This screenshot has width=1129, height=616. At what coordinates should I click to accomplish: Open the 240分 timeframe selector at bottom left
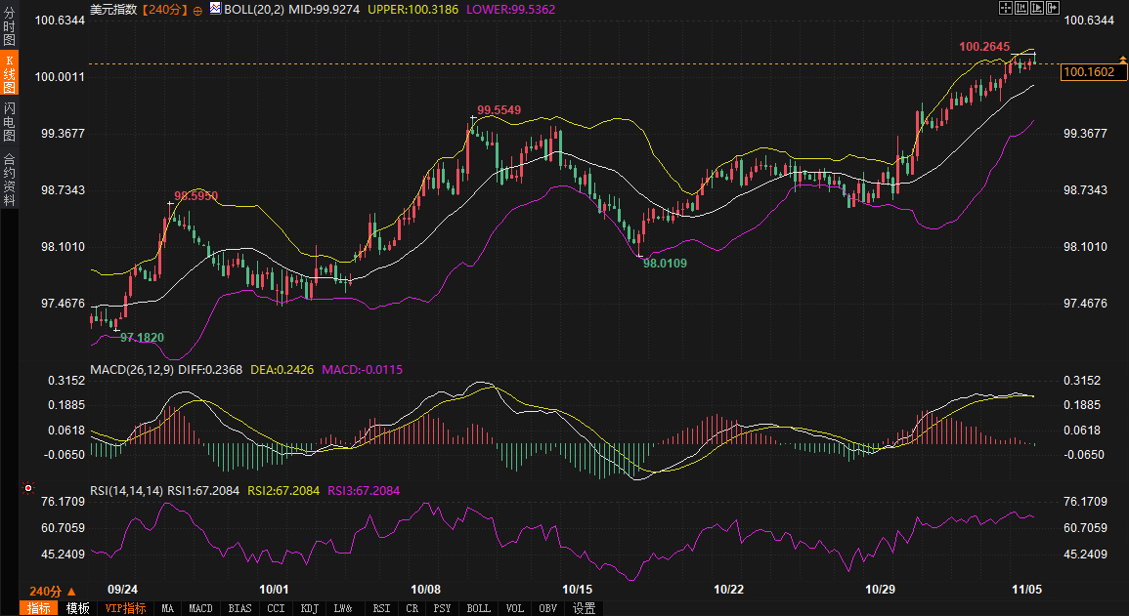tap(52, 592)
